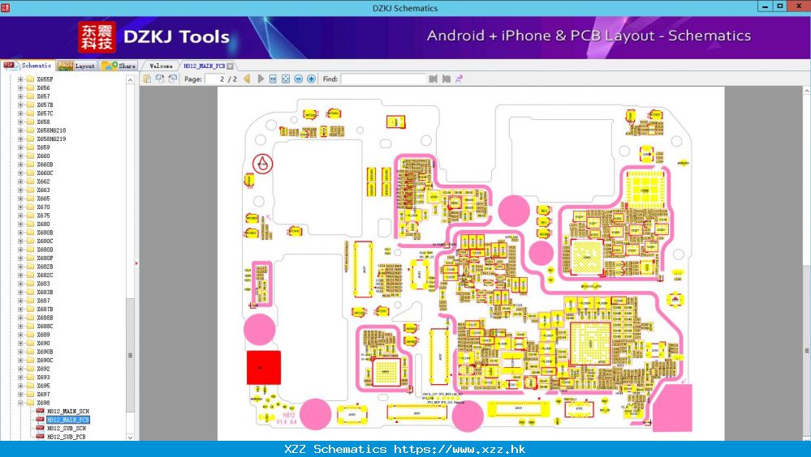The width and height of the screenshot is (811, 457).
Task: Open the Welcome tab
Action: tap(161, 66)
